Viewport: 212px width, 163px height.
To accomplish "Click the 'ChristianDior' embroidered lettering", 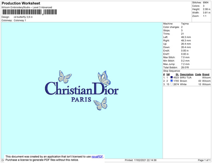I will [82, 89].
